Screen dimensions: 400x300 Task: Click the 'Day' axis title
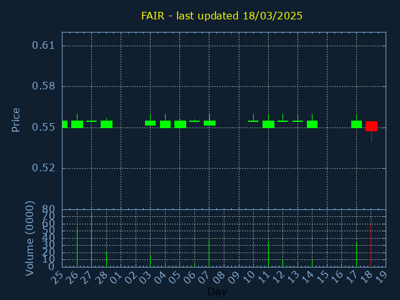pos(217,291)
